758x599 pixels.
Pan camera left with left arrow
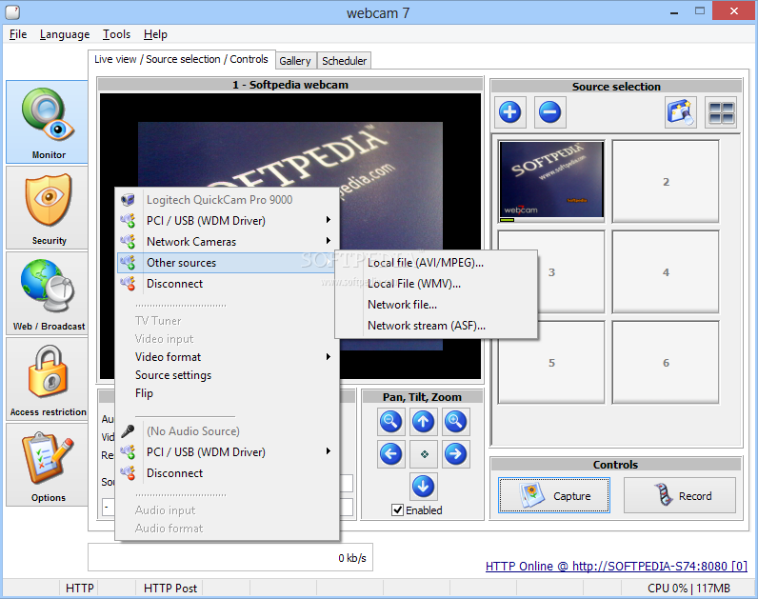(x=390, y=454)
